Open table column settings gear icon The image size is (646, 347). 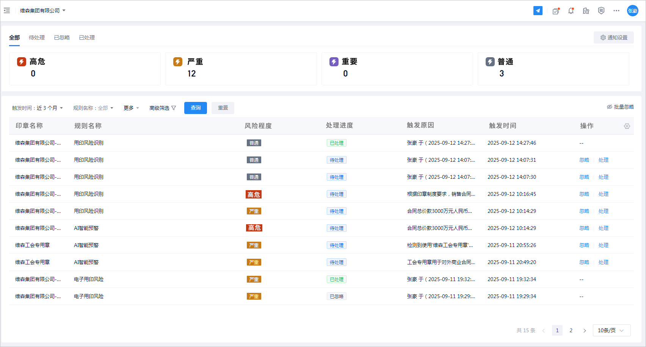click(x=627, y=126)
